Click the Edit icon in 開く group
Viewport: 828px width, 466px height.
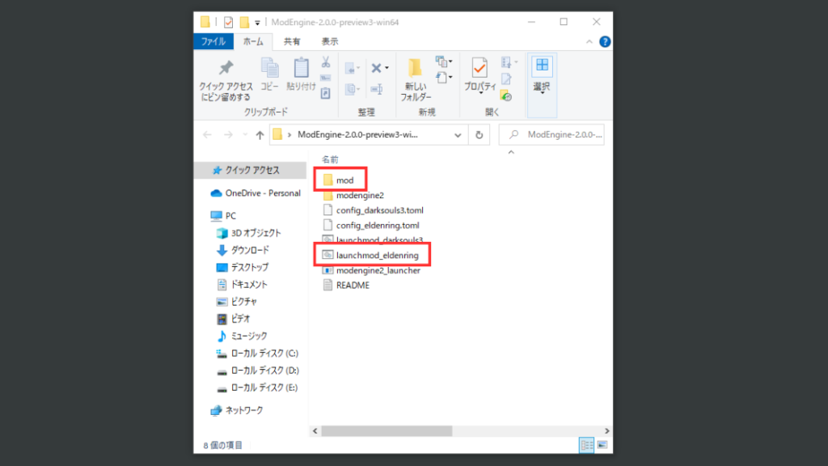[x=506, y=79]
